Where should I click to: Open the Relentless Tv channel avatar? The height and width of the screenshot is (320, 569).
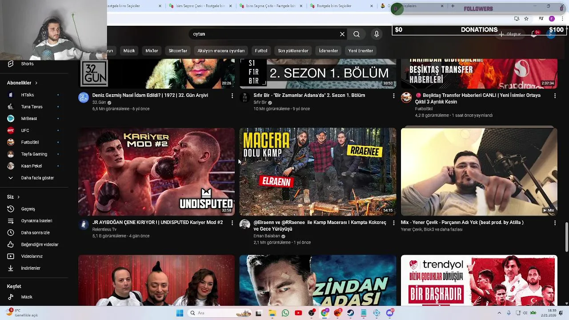[84, 225]
